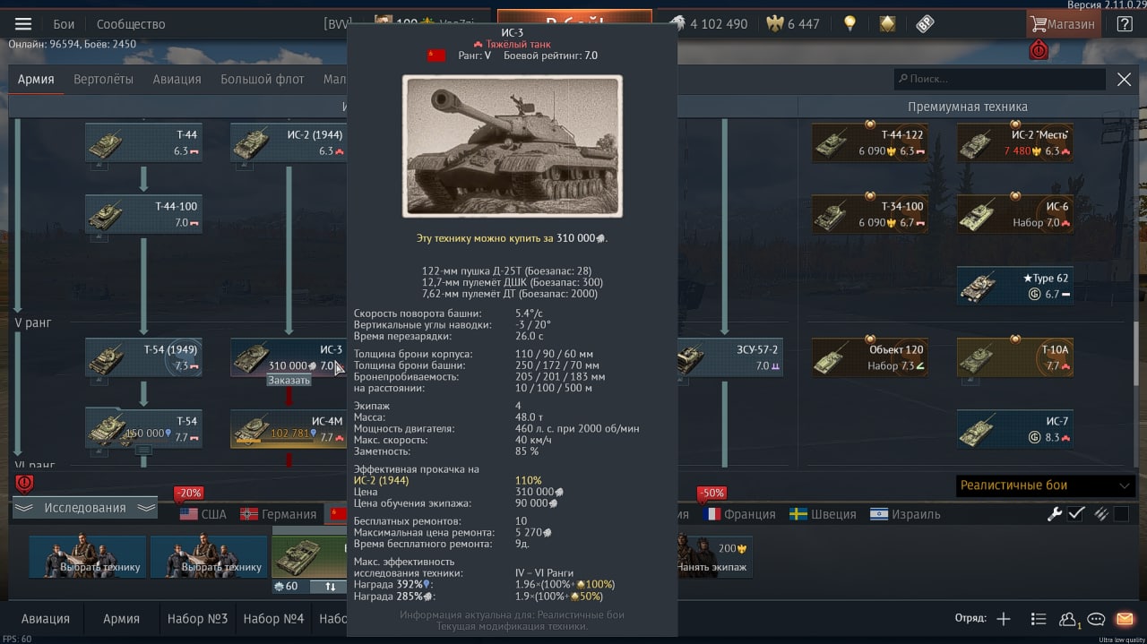The width and height of the screenshot is (1147, 644).
Task: Open the chat bubble icon
Action: [1096, 619]
